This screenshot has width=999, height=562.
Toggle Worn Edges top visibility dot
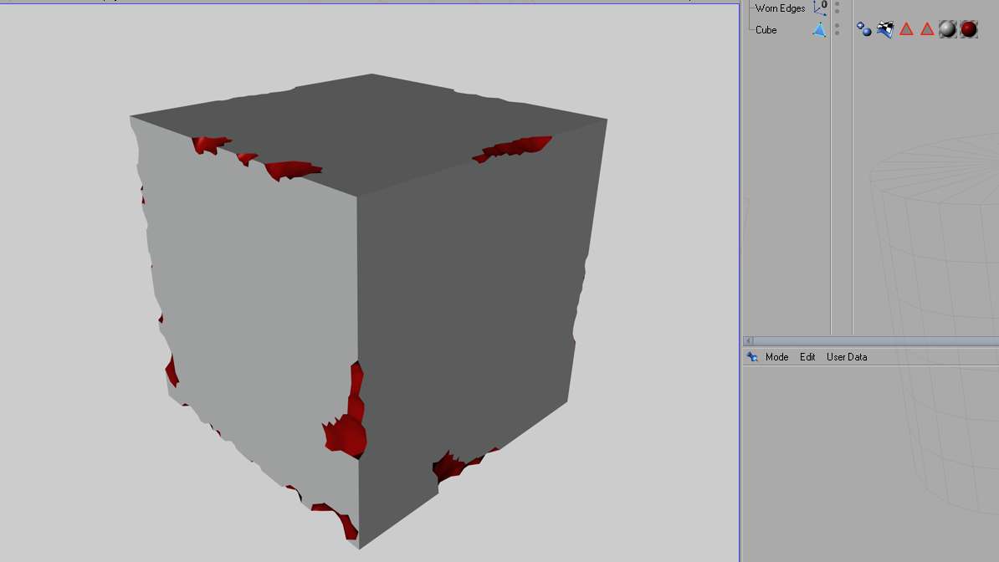(x=835, y=4)
